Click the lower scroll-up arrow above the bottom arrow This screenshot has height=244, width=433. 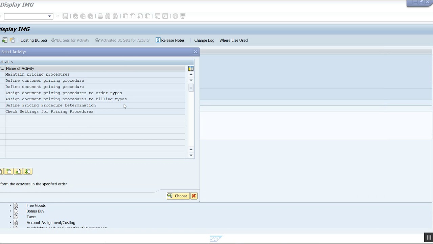[191, 149]
